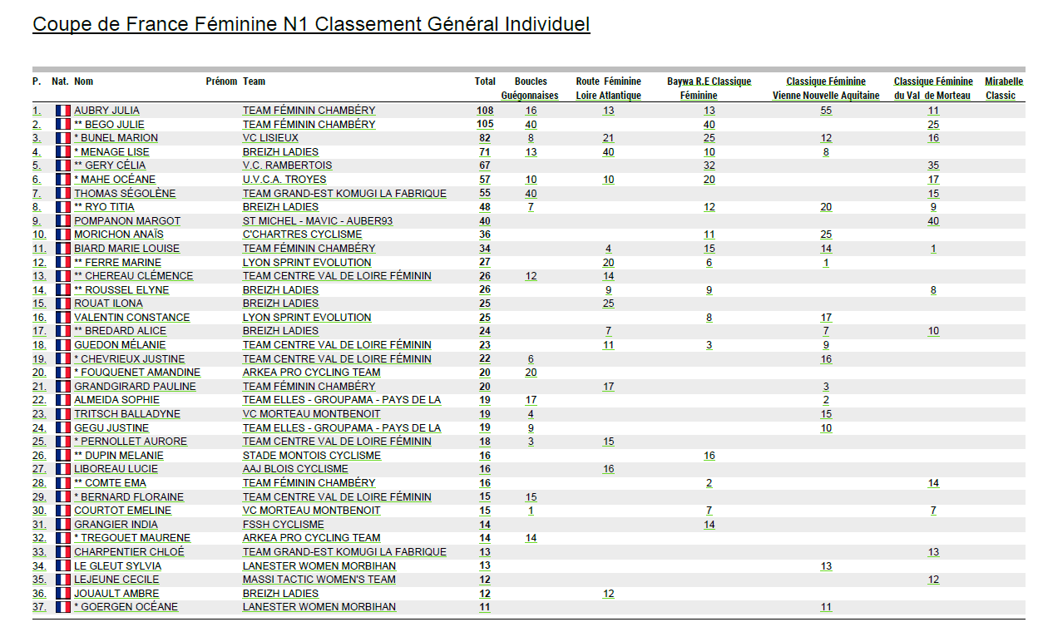This screenshot has width=1043, height=622.
Task: Click the flag icon in POMPANON MARGOT row
Action: tap(63, 221)
